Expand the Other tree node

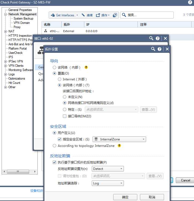click(5, 87)
